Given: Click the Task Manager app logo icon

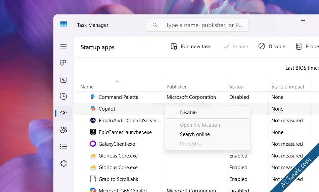Looking at the screenshot, I should coord(64,24).
